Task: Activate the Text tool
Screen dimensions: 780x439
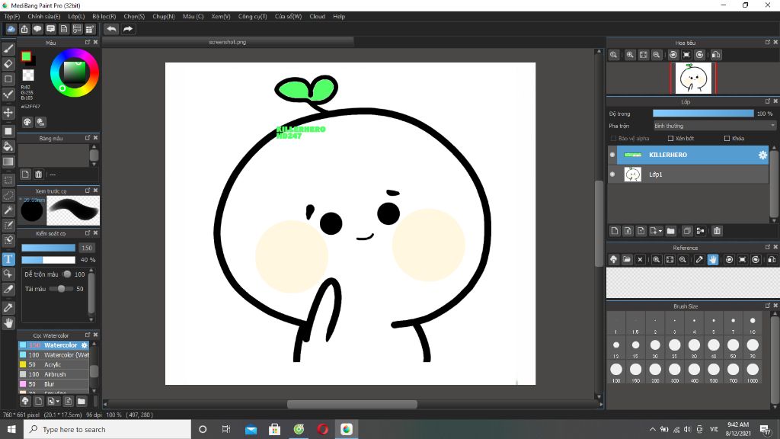Action: click(8, 259)
